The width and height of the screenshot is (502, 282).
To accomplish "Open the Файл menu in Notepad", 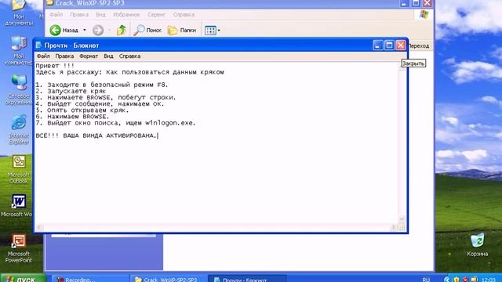I will pos(43,56).
